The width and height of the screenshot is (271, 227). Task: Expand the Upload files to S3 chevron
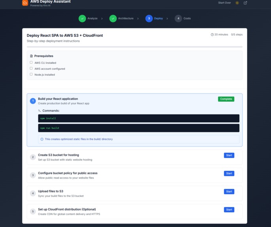[238, 191]
